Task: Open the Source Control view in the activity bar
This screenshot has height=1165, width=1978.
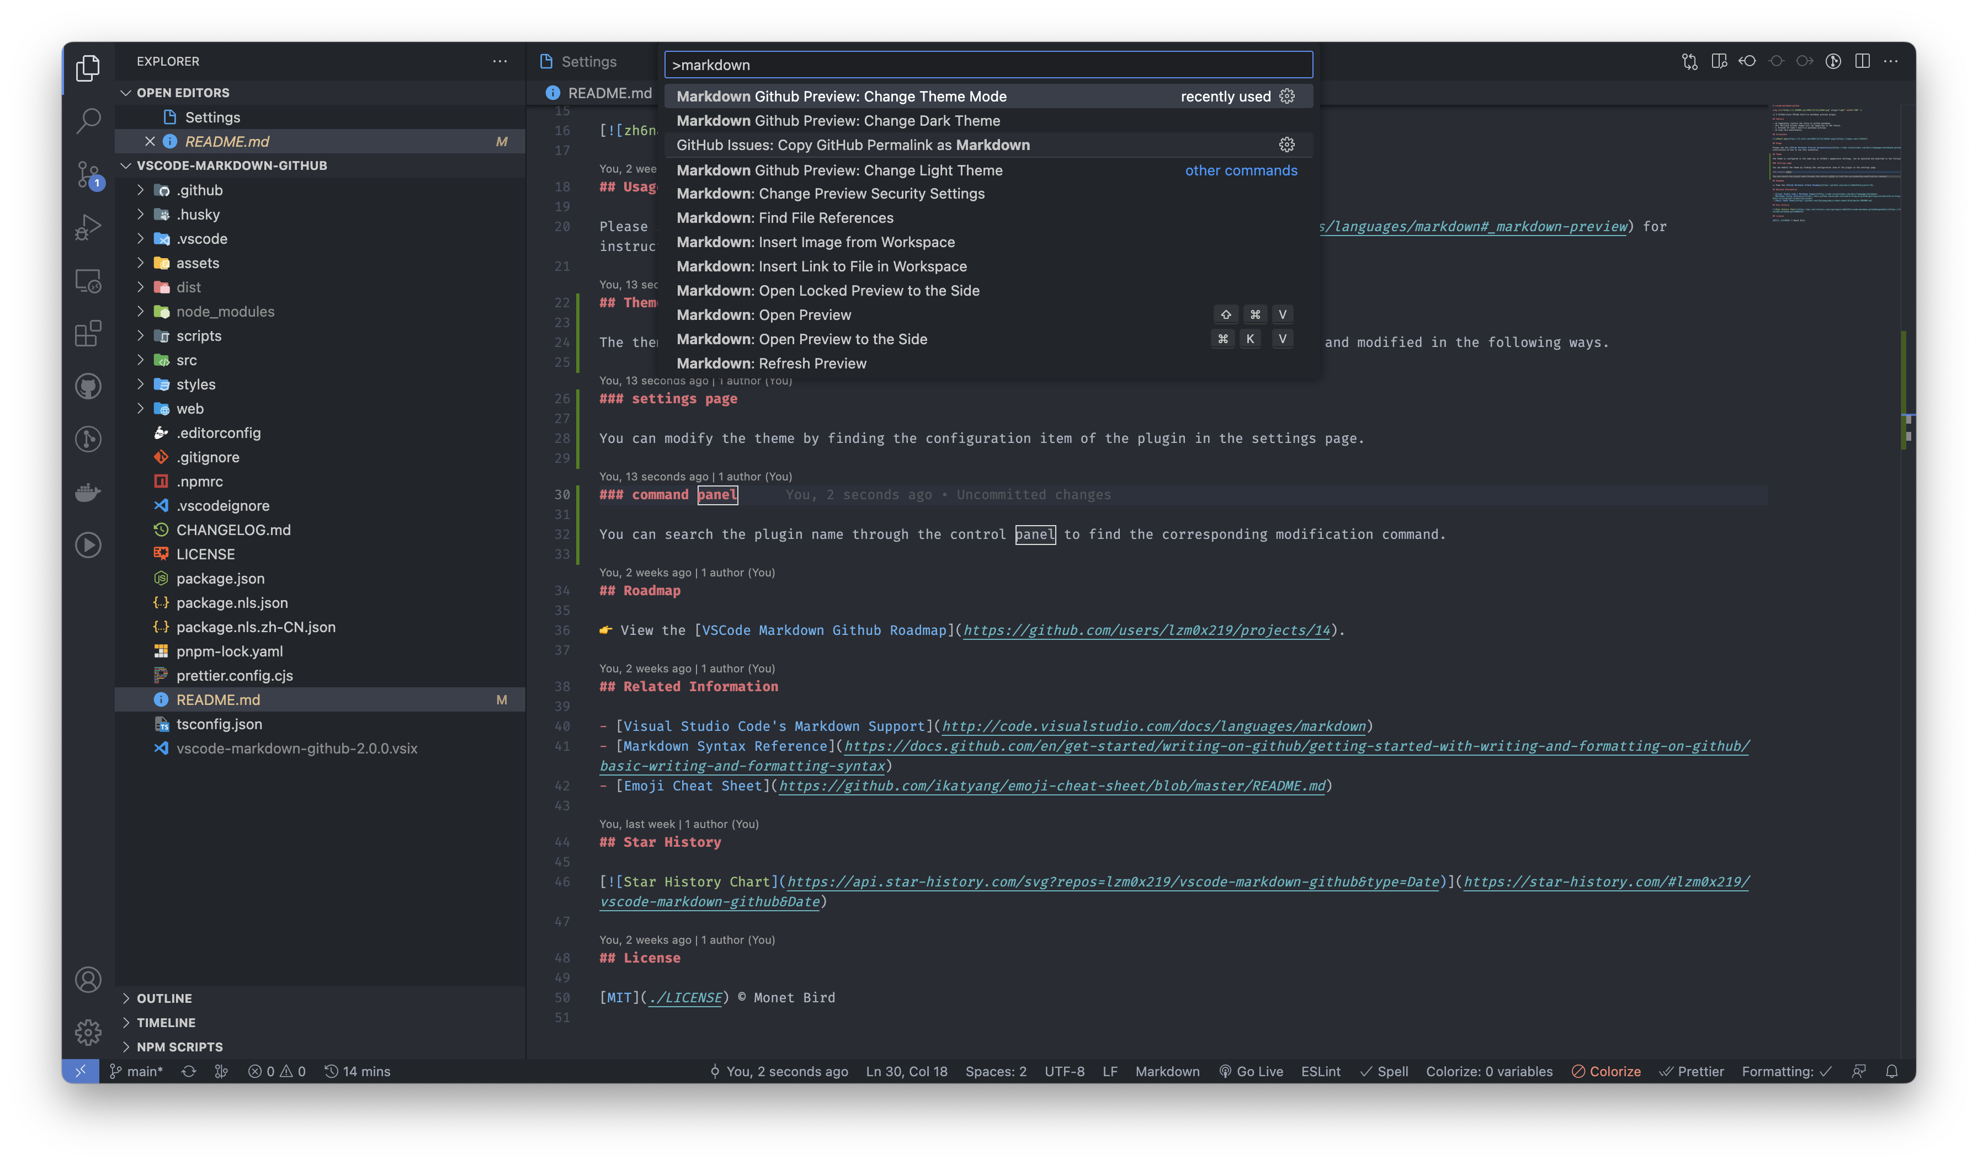Action: [88, 175]
